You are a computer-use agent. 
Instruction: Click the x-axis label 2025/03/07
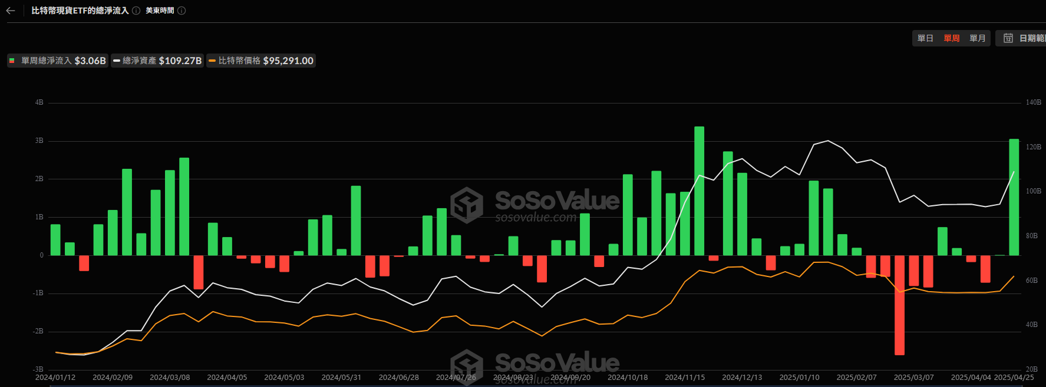[913, 378]
